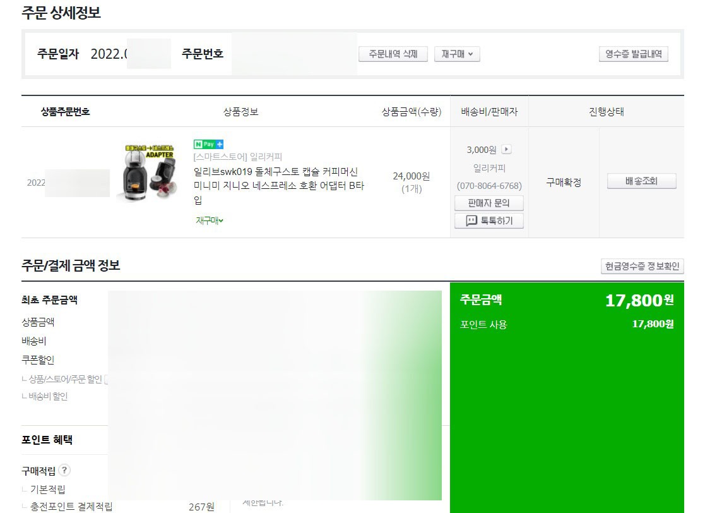Open the 재구매 dropdown in order header
The image size is (705, 513).
[x=457, y=54]
